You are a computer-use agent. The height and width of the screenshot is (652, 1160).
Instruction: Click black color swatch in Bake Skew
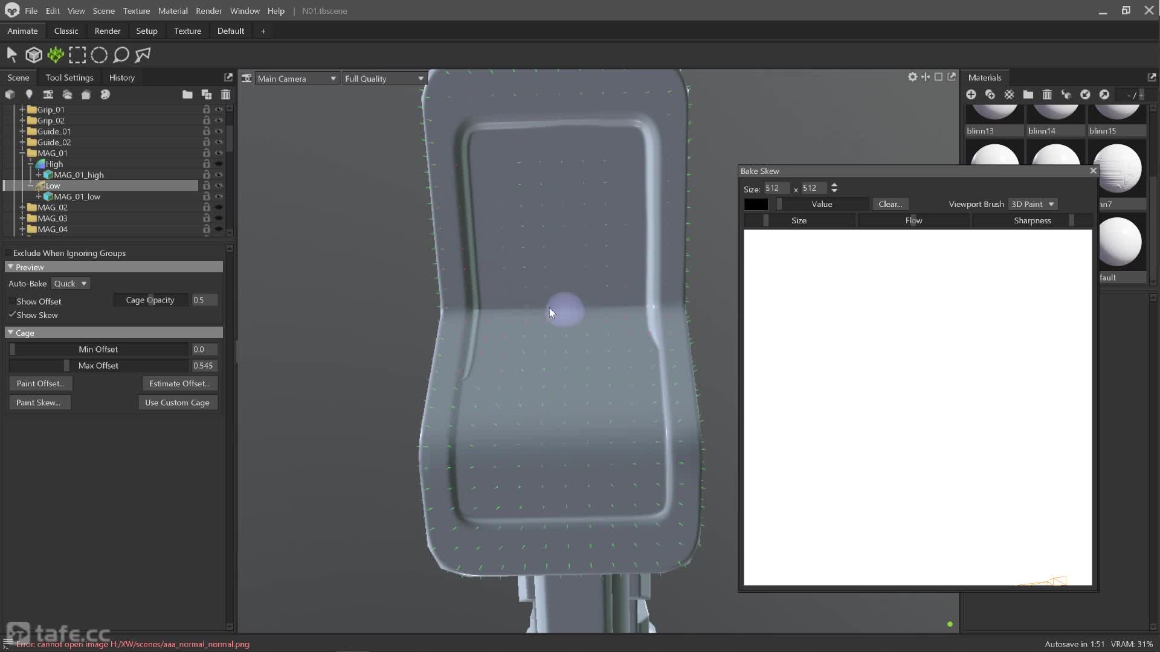[x=756, y=204]
